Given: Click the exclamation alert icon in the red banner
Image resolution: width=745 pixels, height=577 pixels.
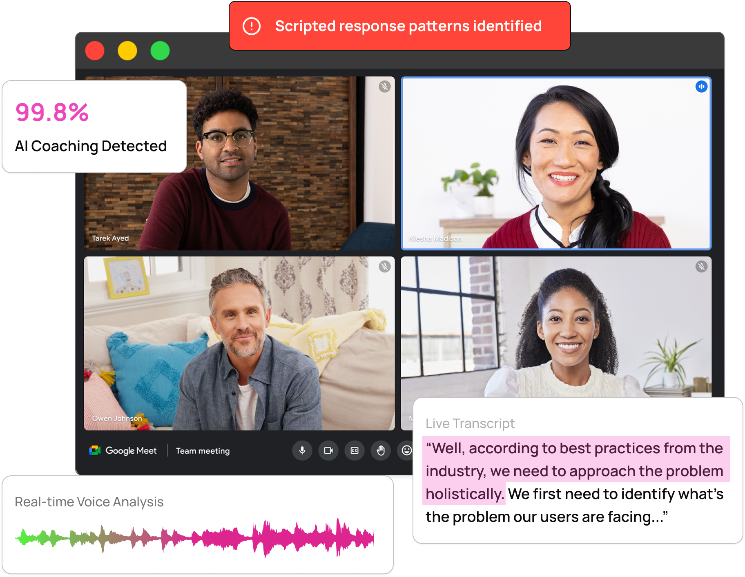Looking at the screenshot, I should click(252, 26).
